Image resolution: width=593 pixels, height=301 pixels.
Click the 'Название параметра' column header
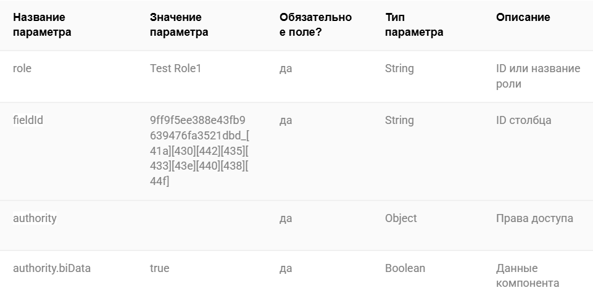click(x=42, y=25)
